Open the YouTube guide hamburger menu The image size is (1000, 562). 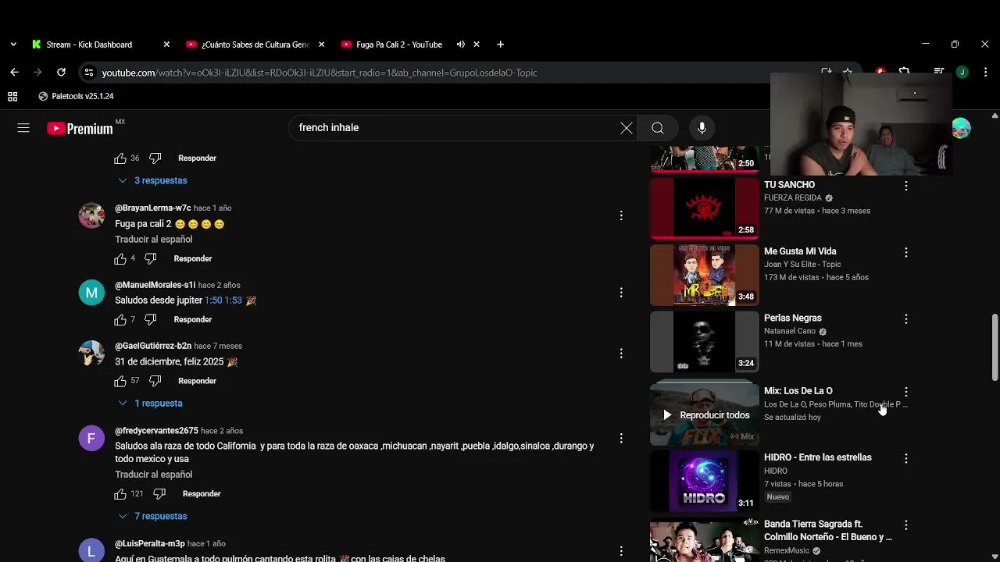pyautogui.click(x=23, y=128)
